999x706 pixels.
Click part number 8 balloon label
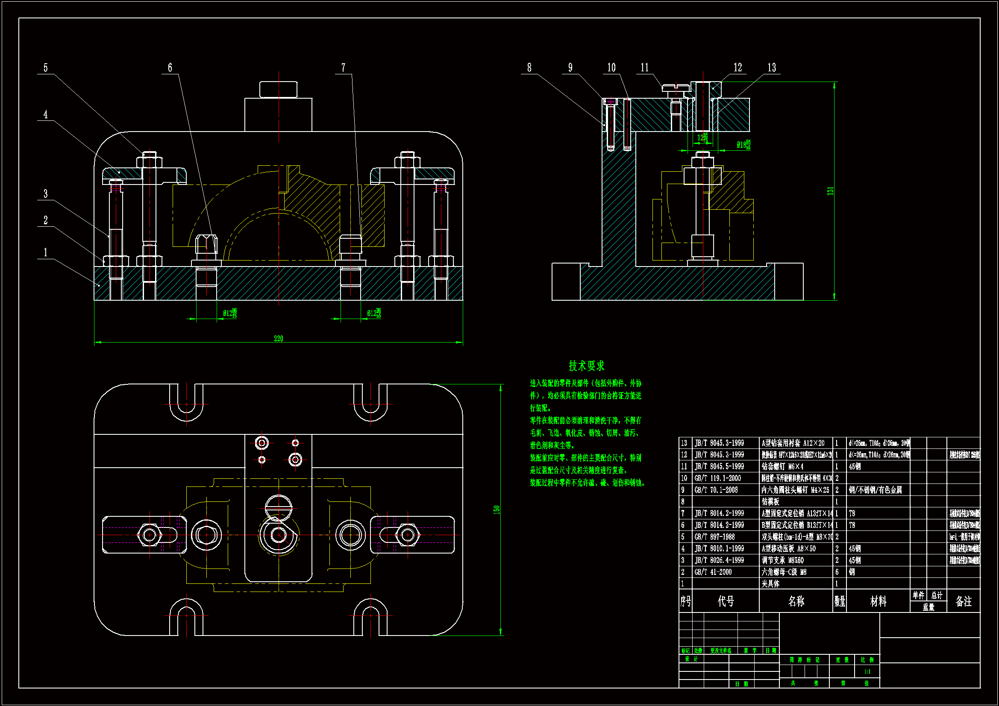click(529, 68)
